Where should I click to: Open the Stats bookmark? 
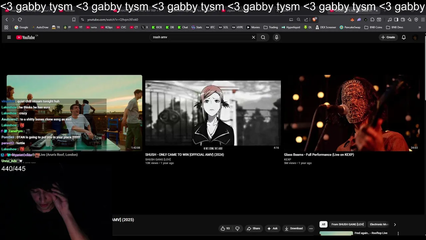click(x=197, y=27)
